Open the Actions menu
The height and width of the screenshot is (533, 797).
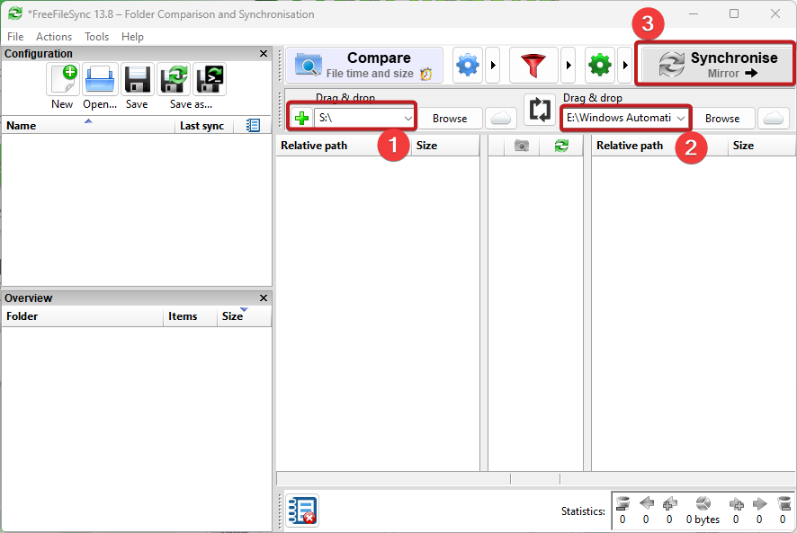54,37
